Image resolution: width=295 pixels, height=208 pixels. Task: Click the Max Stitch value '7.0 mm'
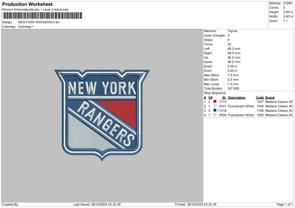pyautogui.click(x=233, y=75)
